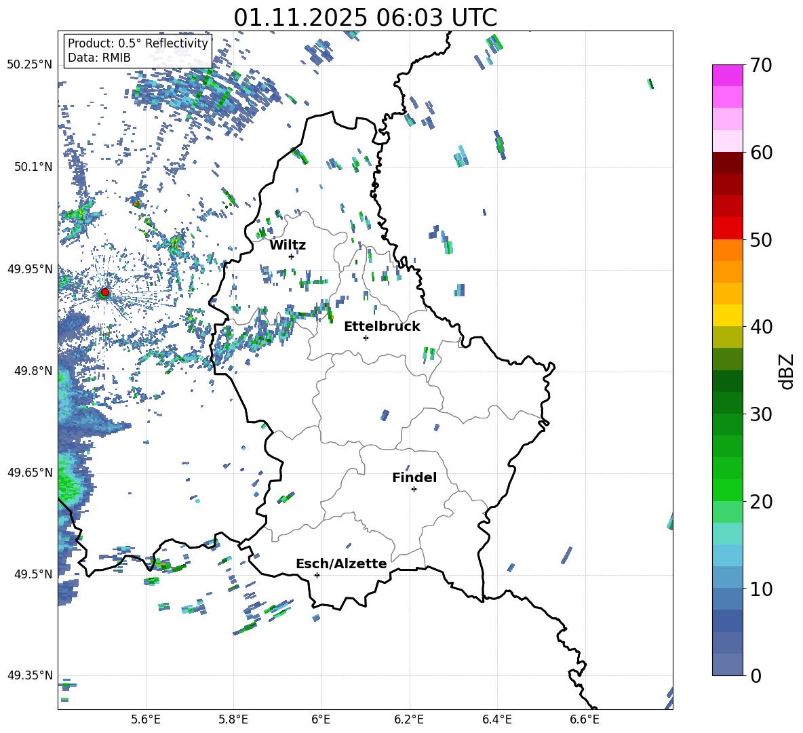Click the 50.1°N latitude label
Screen dimensions: 803x733
(x=33, y=167)
